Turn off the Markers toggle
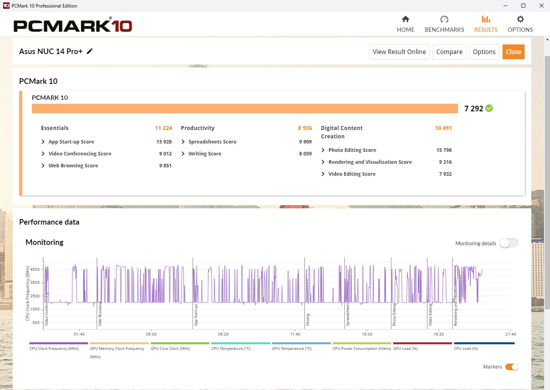 pyautogui.click(x=511, y=367)
